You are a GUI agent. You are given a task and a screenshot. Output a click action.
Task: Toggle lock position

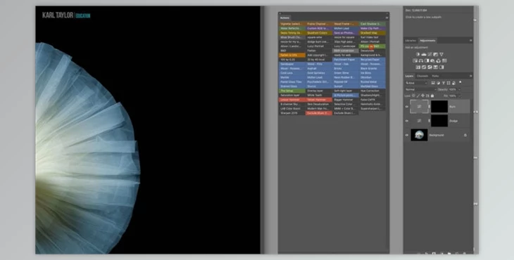422,96
